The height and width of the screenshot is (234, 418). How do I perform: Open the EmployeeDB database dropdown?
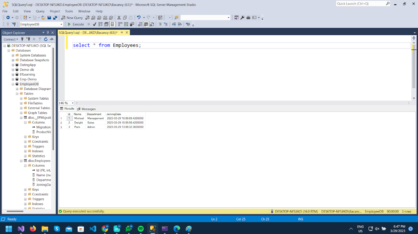coord(61,24)
